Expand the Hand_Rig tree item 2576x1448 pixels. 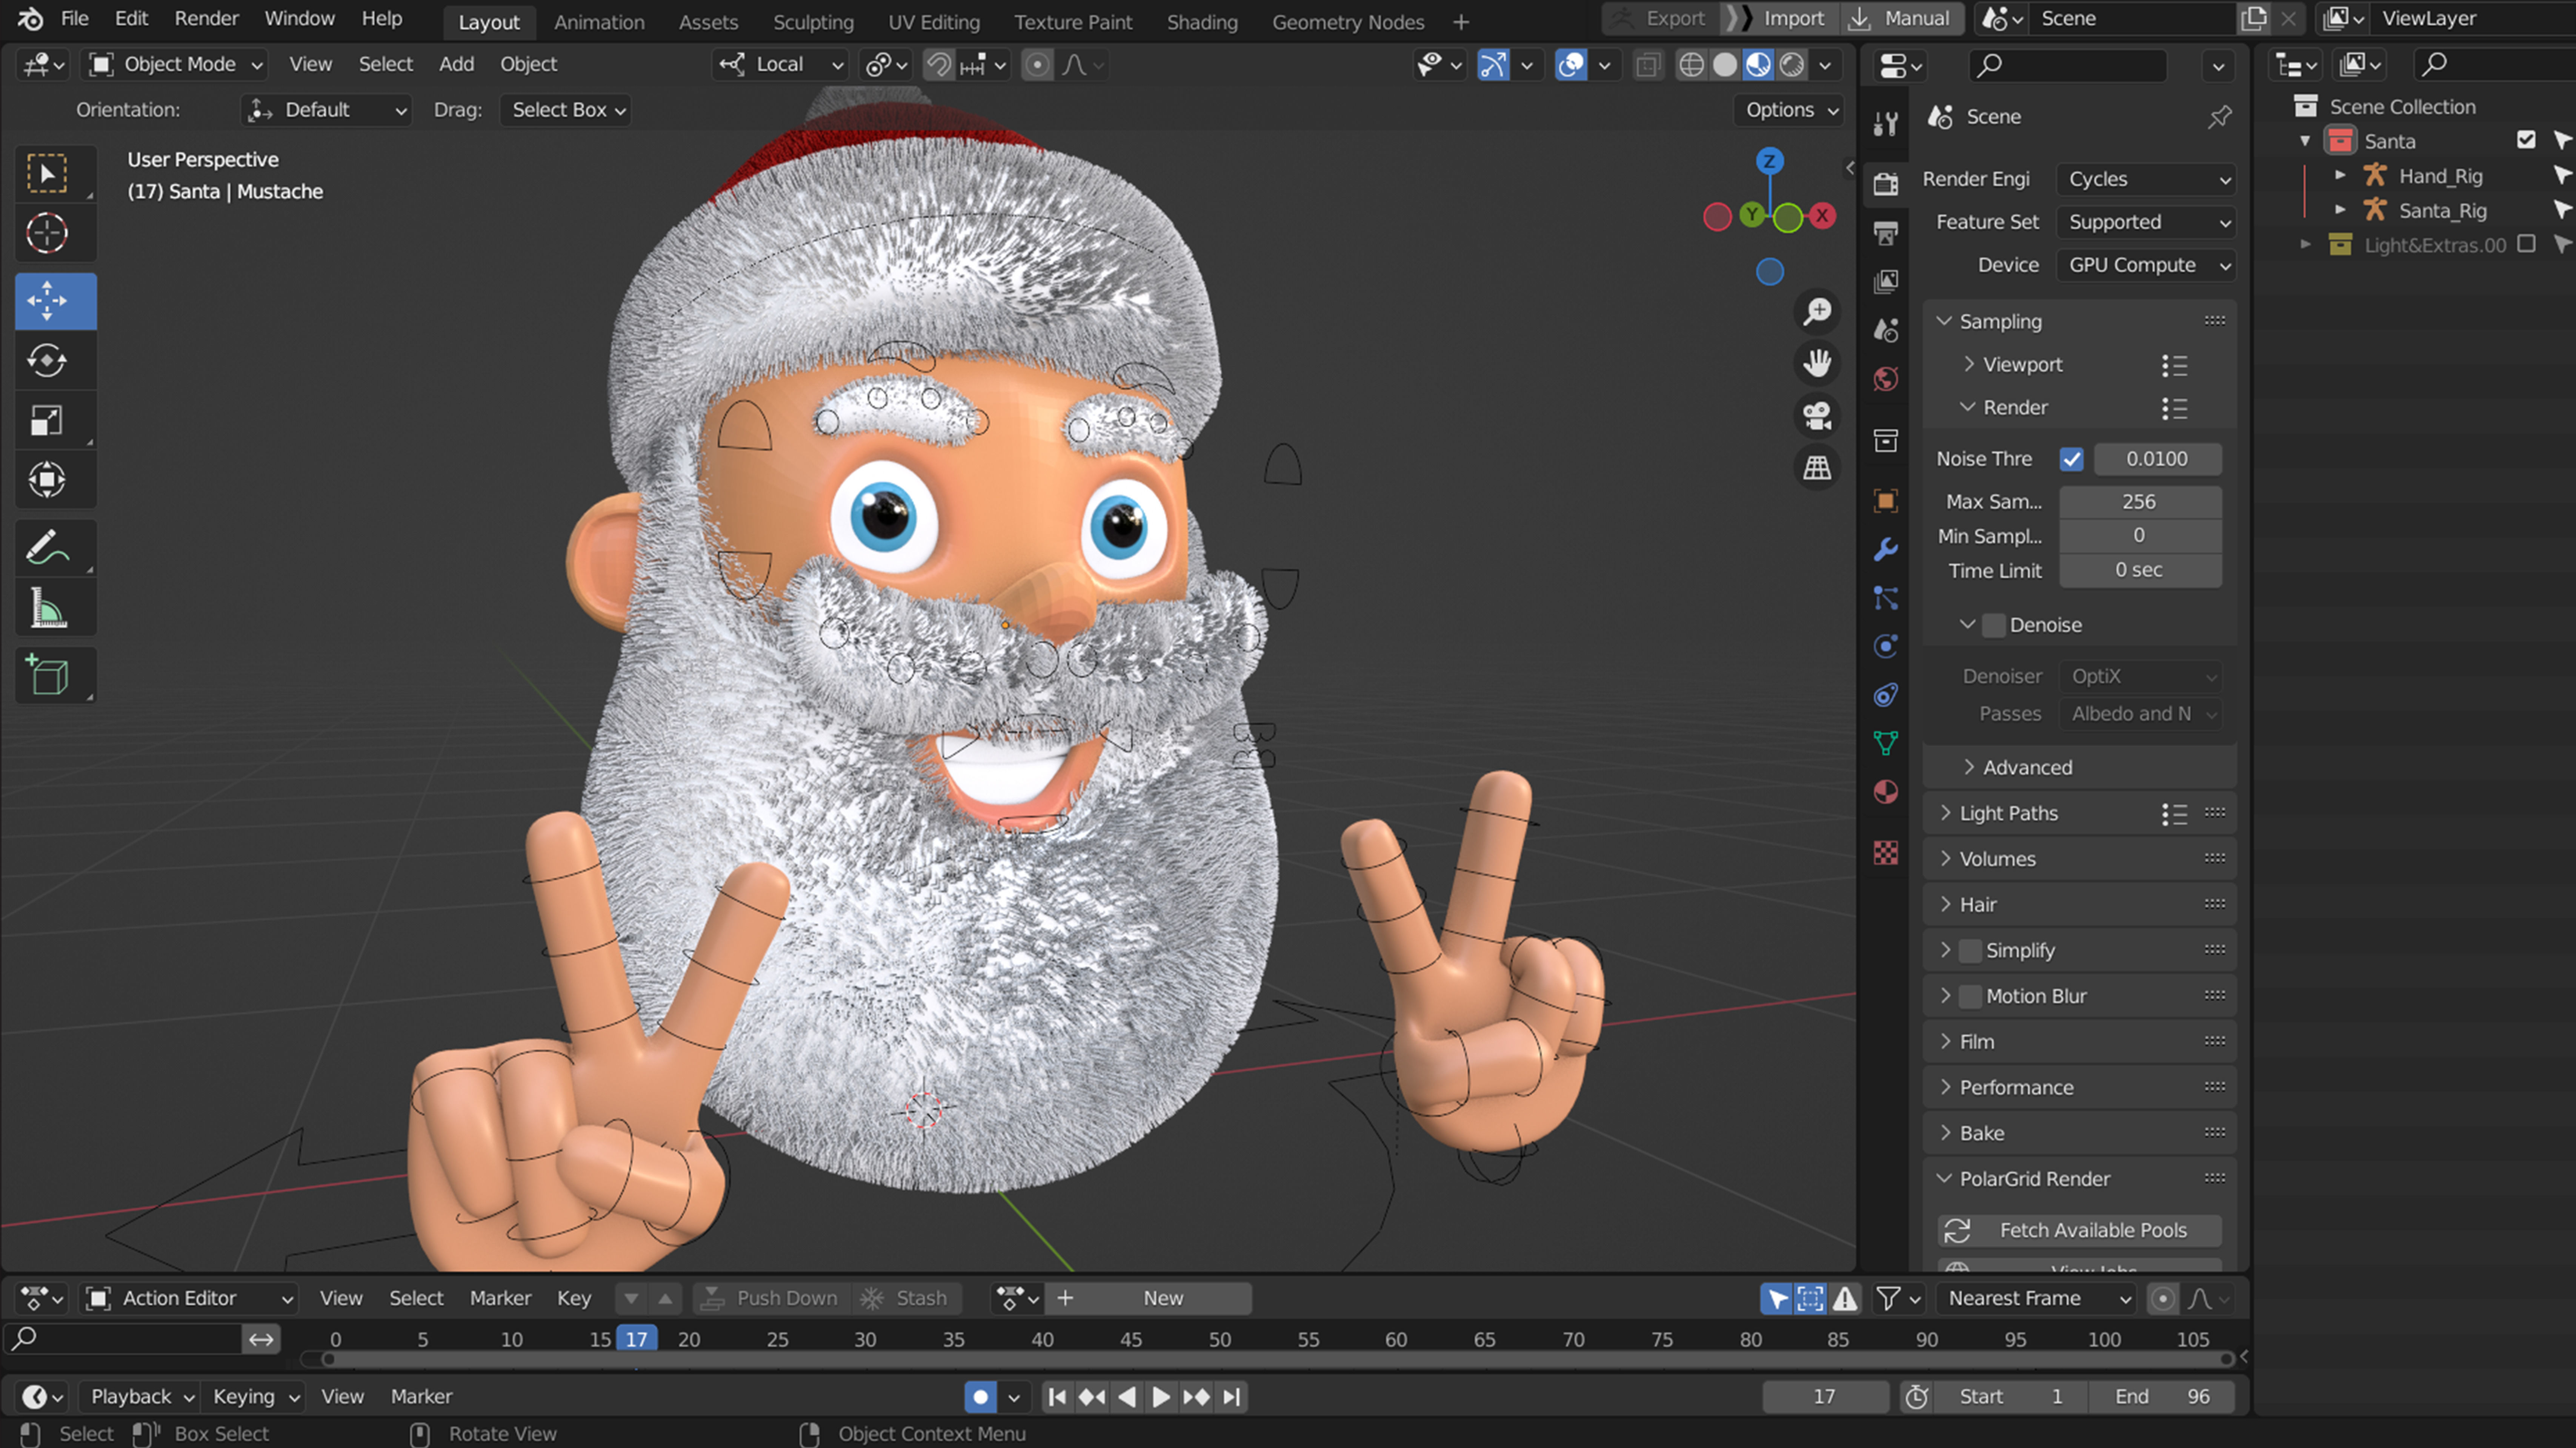coord(2340,175)
